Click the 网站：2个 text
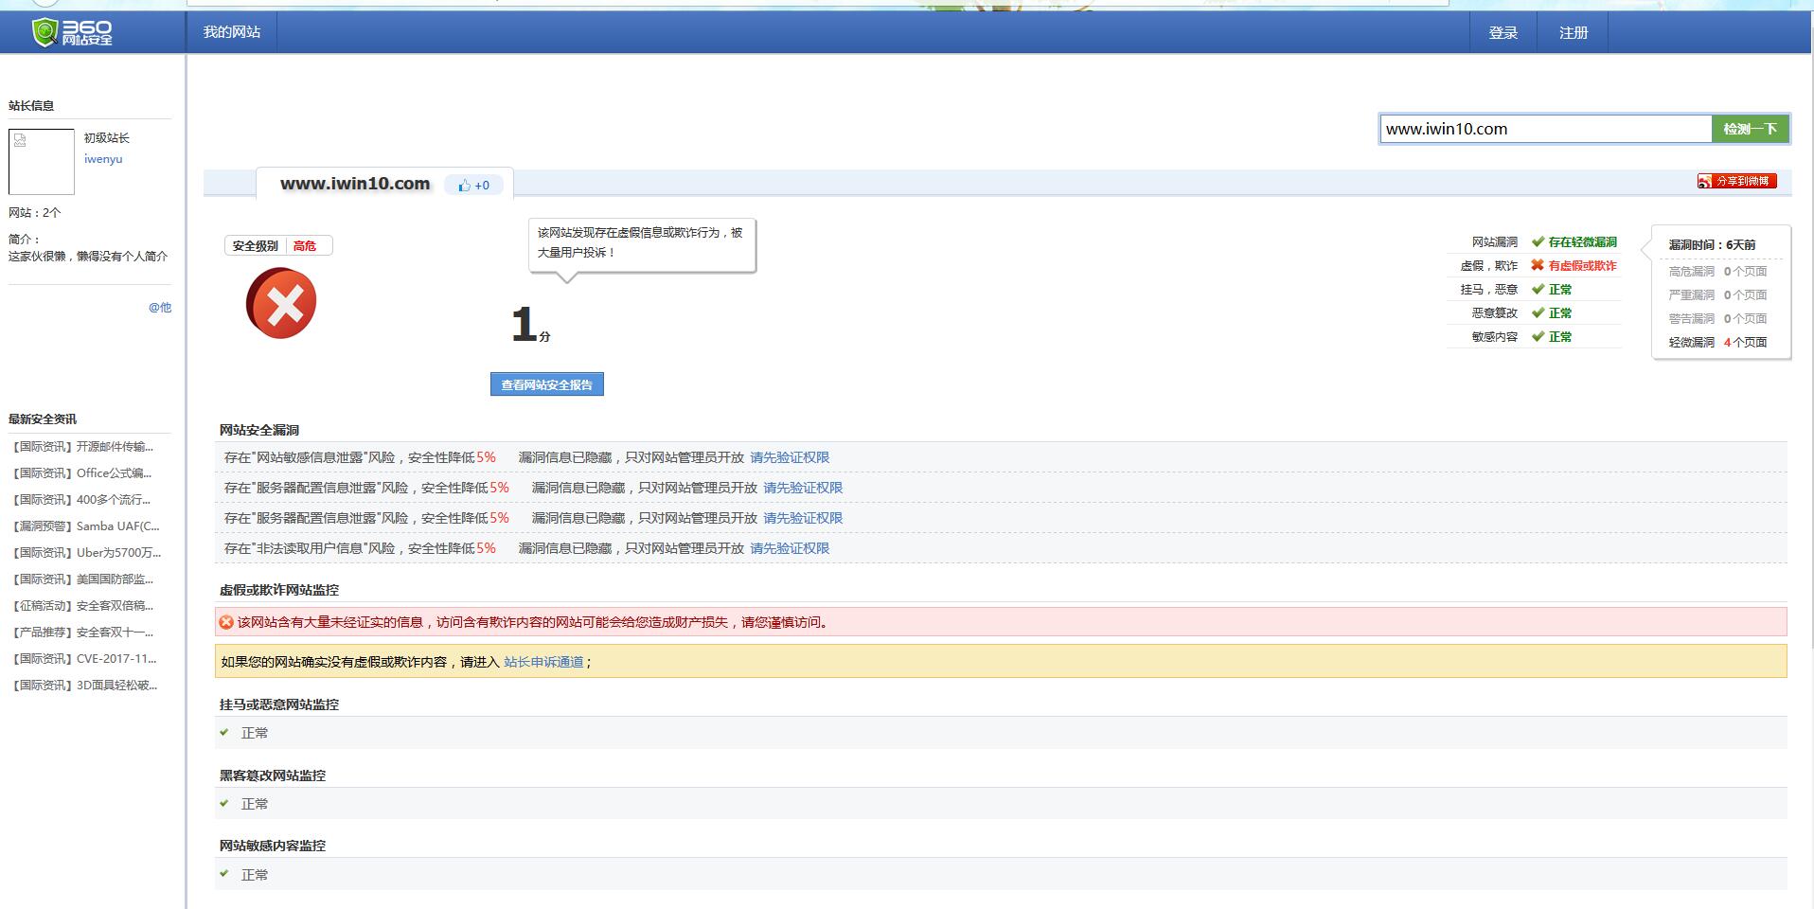Viewport: 1814px width, 909px height. tap(35, 213)
